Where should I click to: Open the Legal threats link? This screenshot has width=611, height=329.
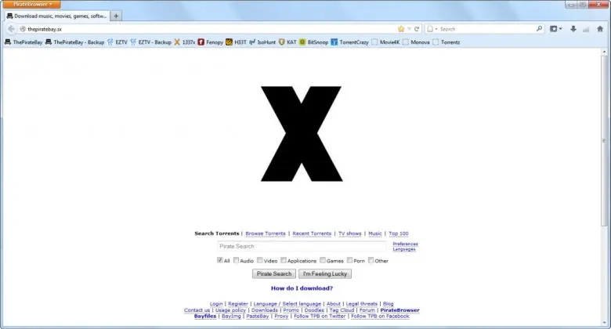(362, 304)
